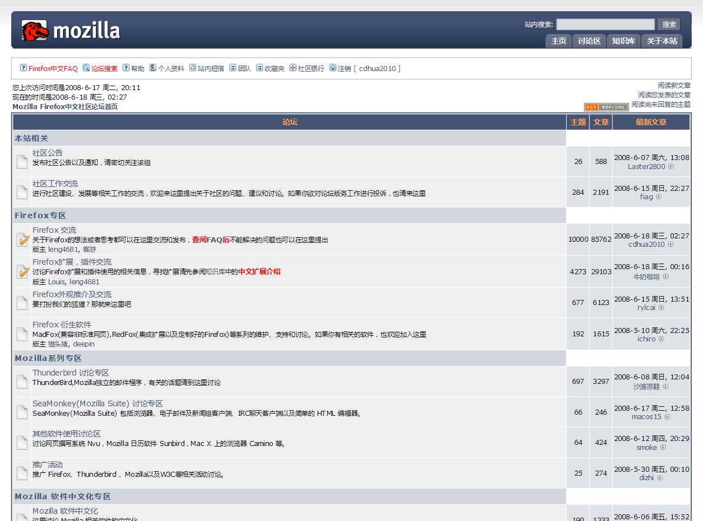Click latest-post arrow icon next to cdhua2010

[x=671, y=244]
